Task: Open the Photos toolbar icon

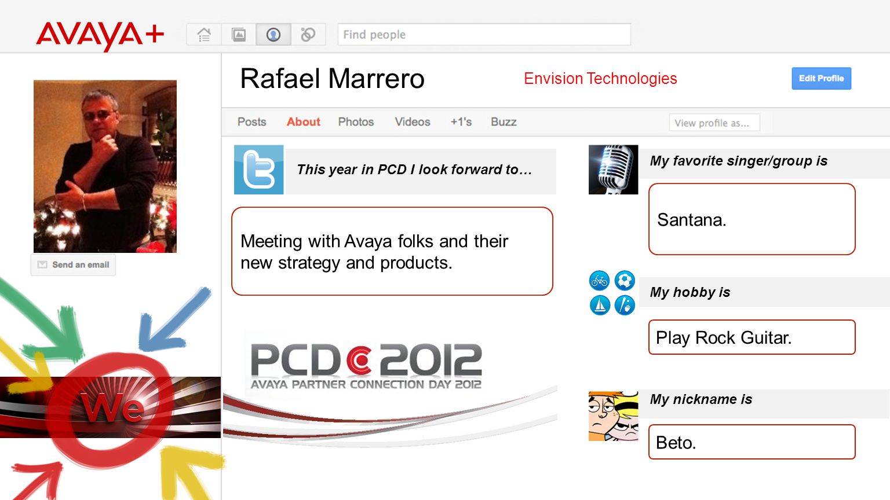Action: (x=239, y=35)
